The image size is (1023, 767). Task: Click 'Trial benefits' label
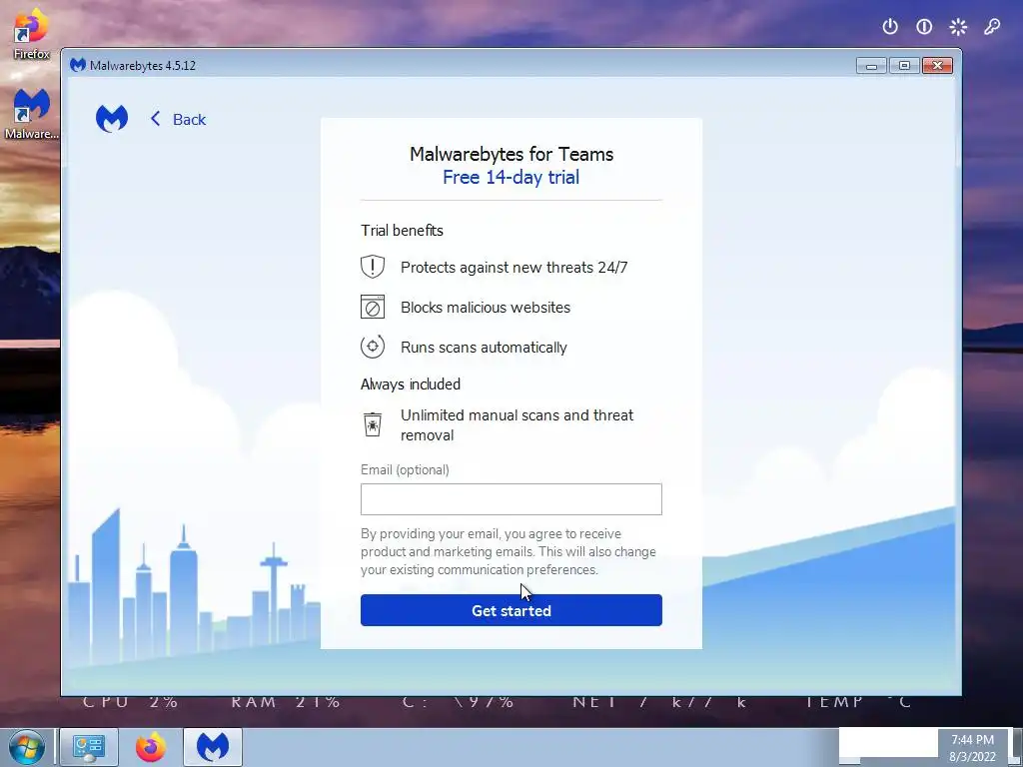(x=402, y=231)
